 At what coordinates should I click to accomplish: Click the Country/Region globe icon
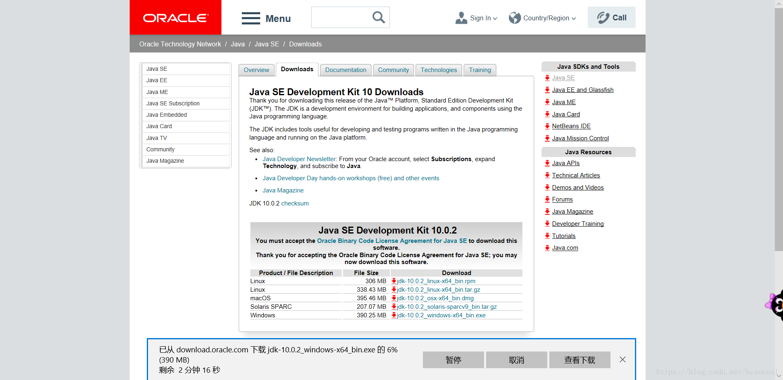tap(515, 18)
